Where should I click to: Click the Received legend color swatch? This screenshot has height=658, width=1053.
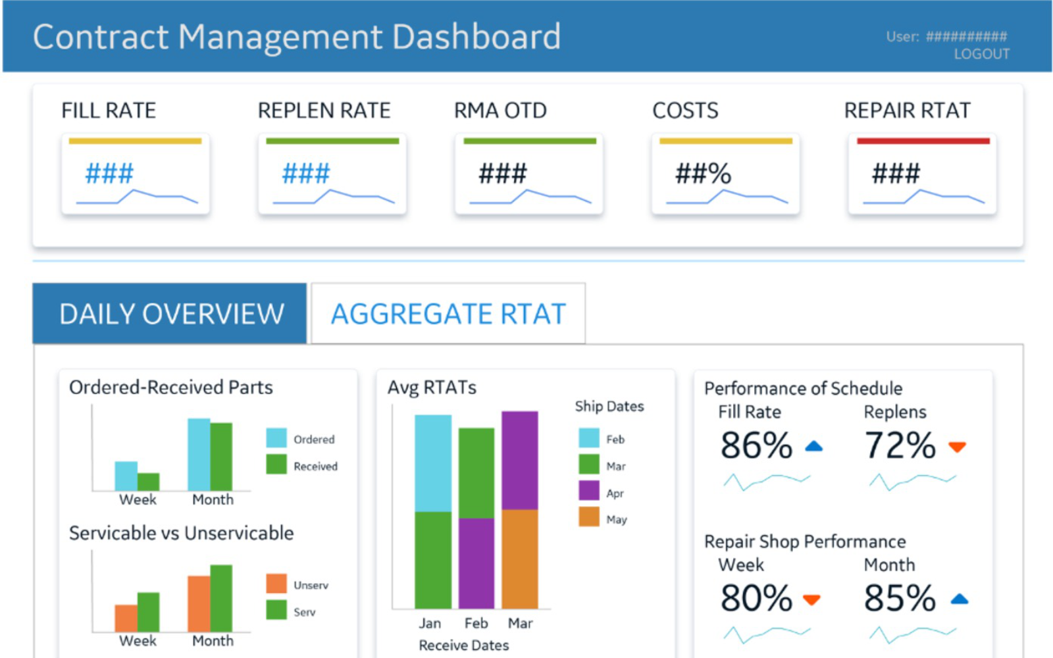point(276,465)
